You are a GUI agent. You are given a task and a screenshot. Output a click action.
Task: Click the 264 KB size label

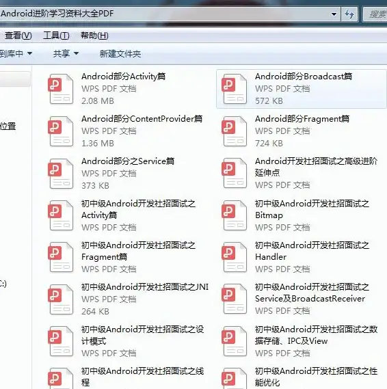[95, 312]
